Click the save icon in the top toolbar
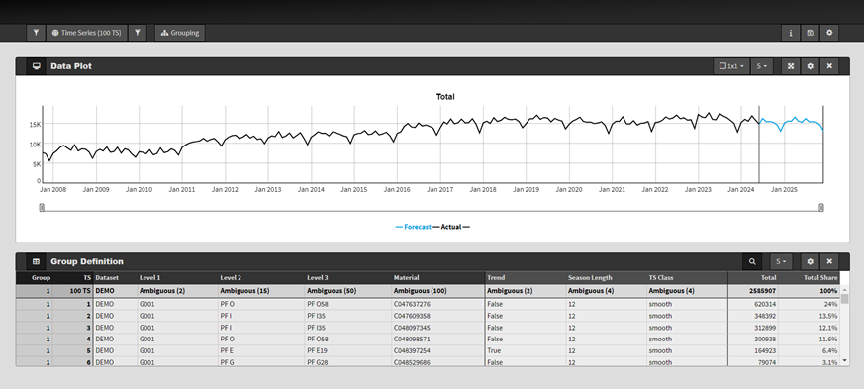Screen dimensions: 864x389 coord(810,33)
